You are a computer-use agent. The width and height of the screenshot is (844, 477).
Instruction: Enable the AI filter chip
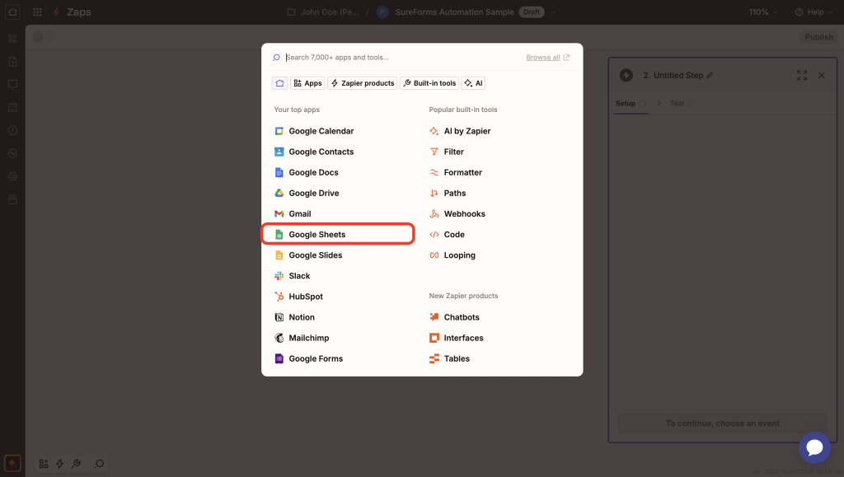click(x=473, y=82)
